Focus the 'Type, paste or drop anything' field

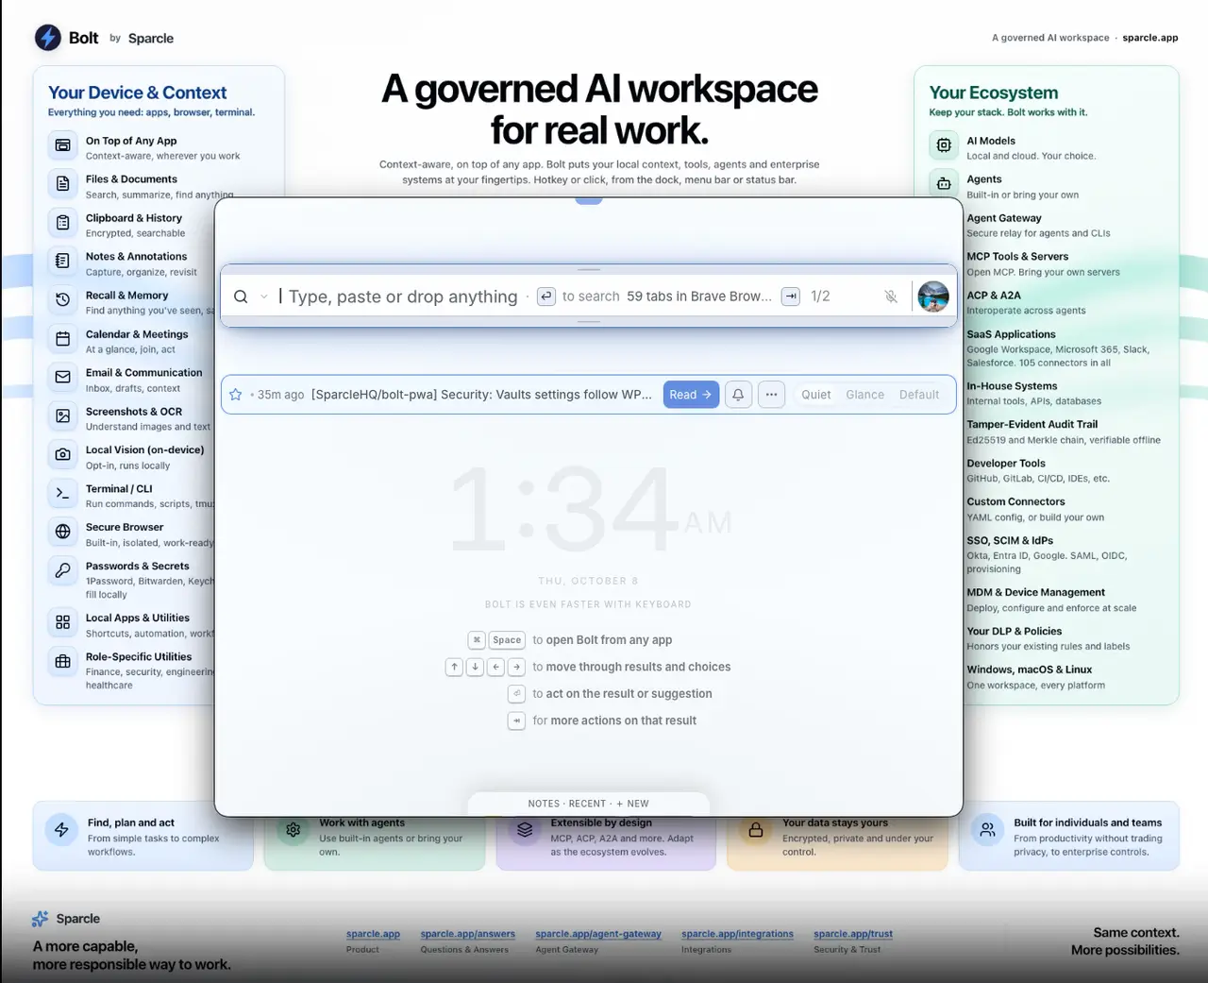[x=403, y=297]
